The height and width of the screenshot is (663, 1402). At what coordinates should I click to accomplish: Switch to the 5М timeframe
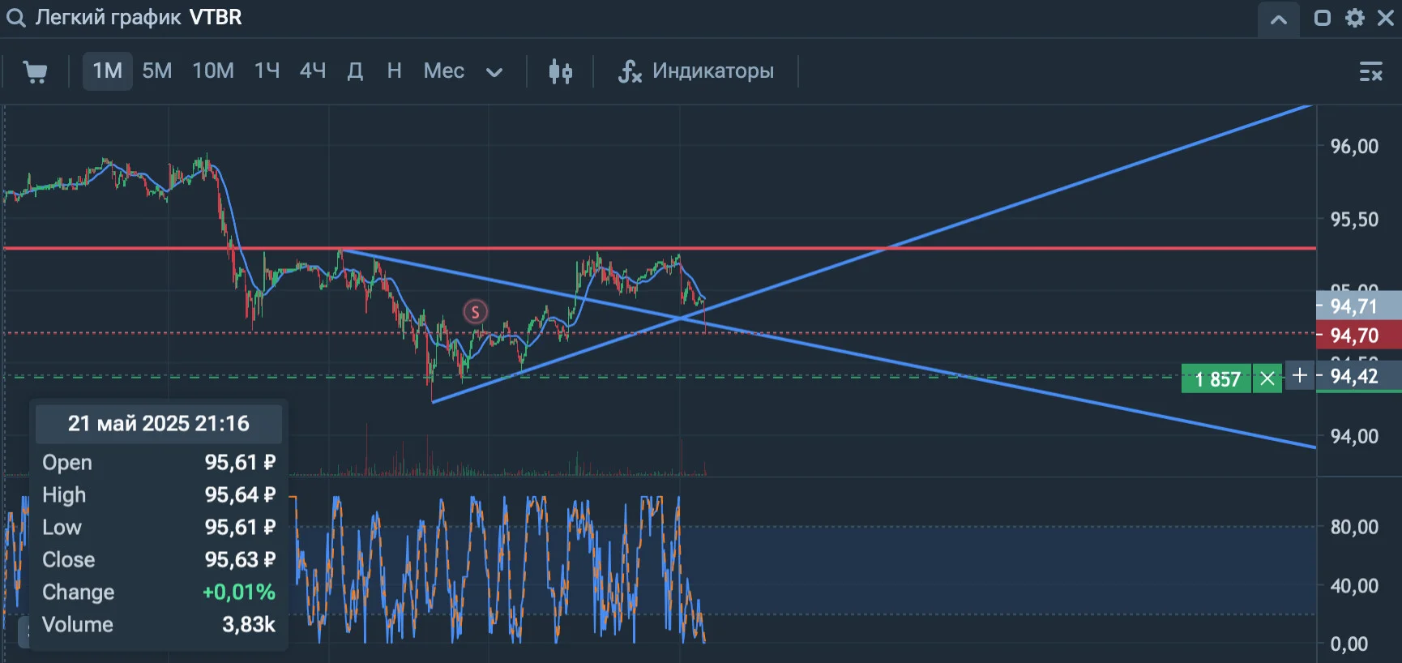157,71
